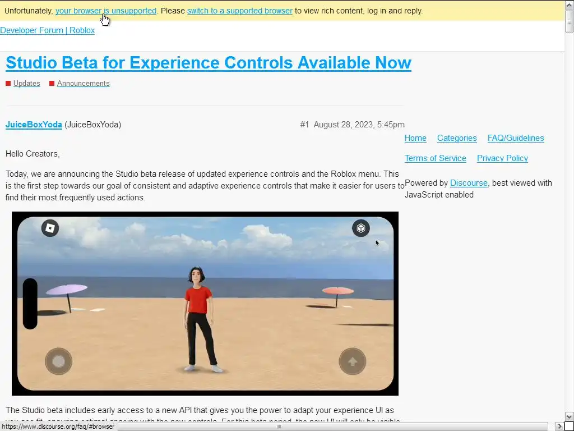574x431 pixels.
Task: Click the cube menu icon in the beach image
Action: 361,228
